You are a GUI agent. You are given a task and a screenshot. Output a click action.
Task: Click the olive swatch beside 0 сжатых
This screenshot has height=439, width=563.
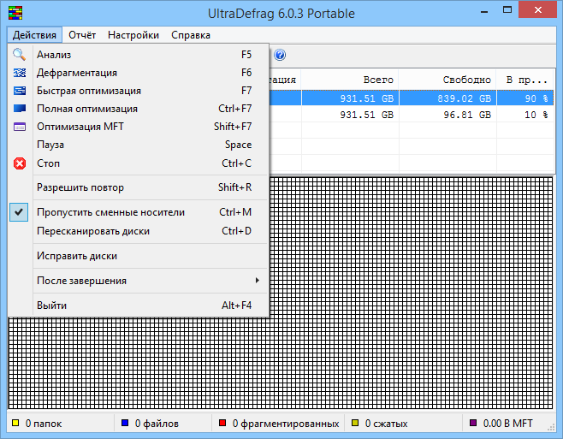pos(355,423)
